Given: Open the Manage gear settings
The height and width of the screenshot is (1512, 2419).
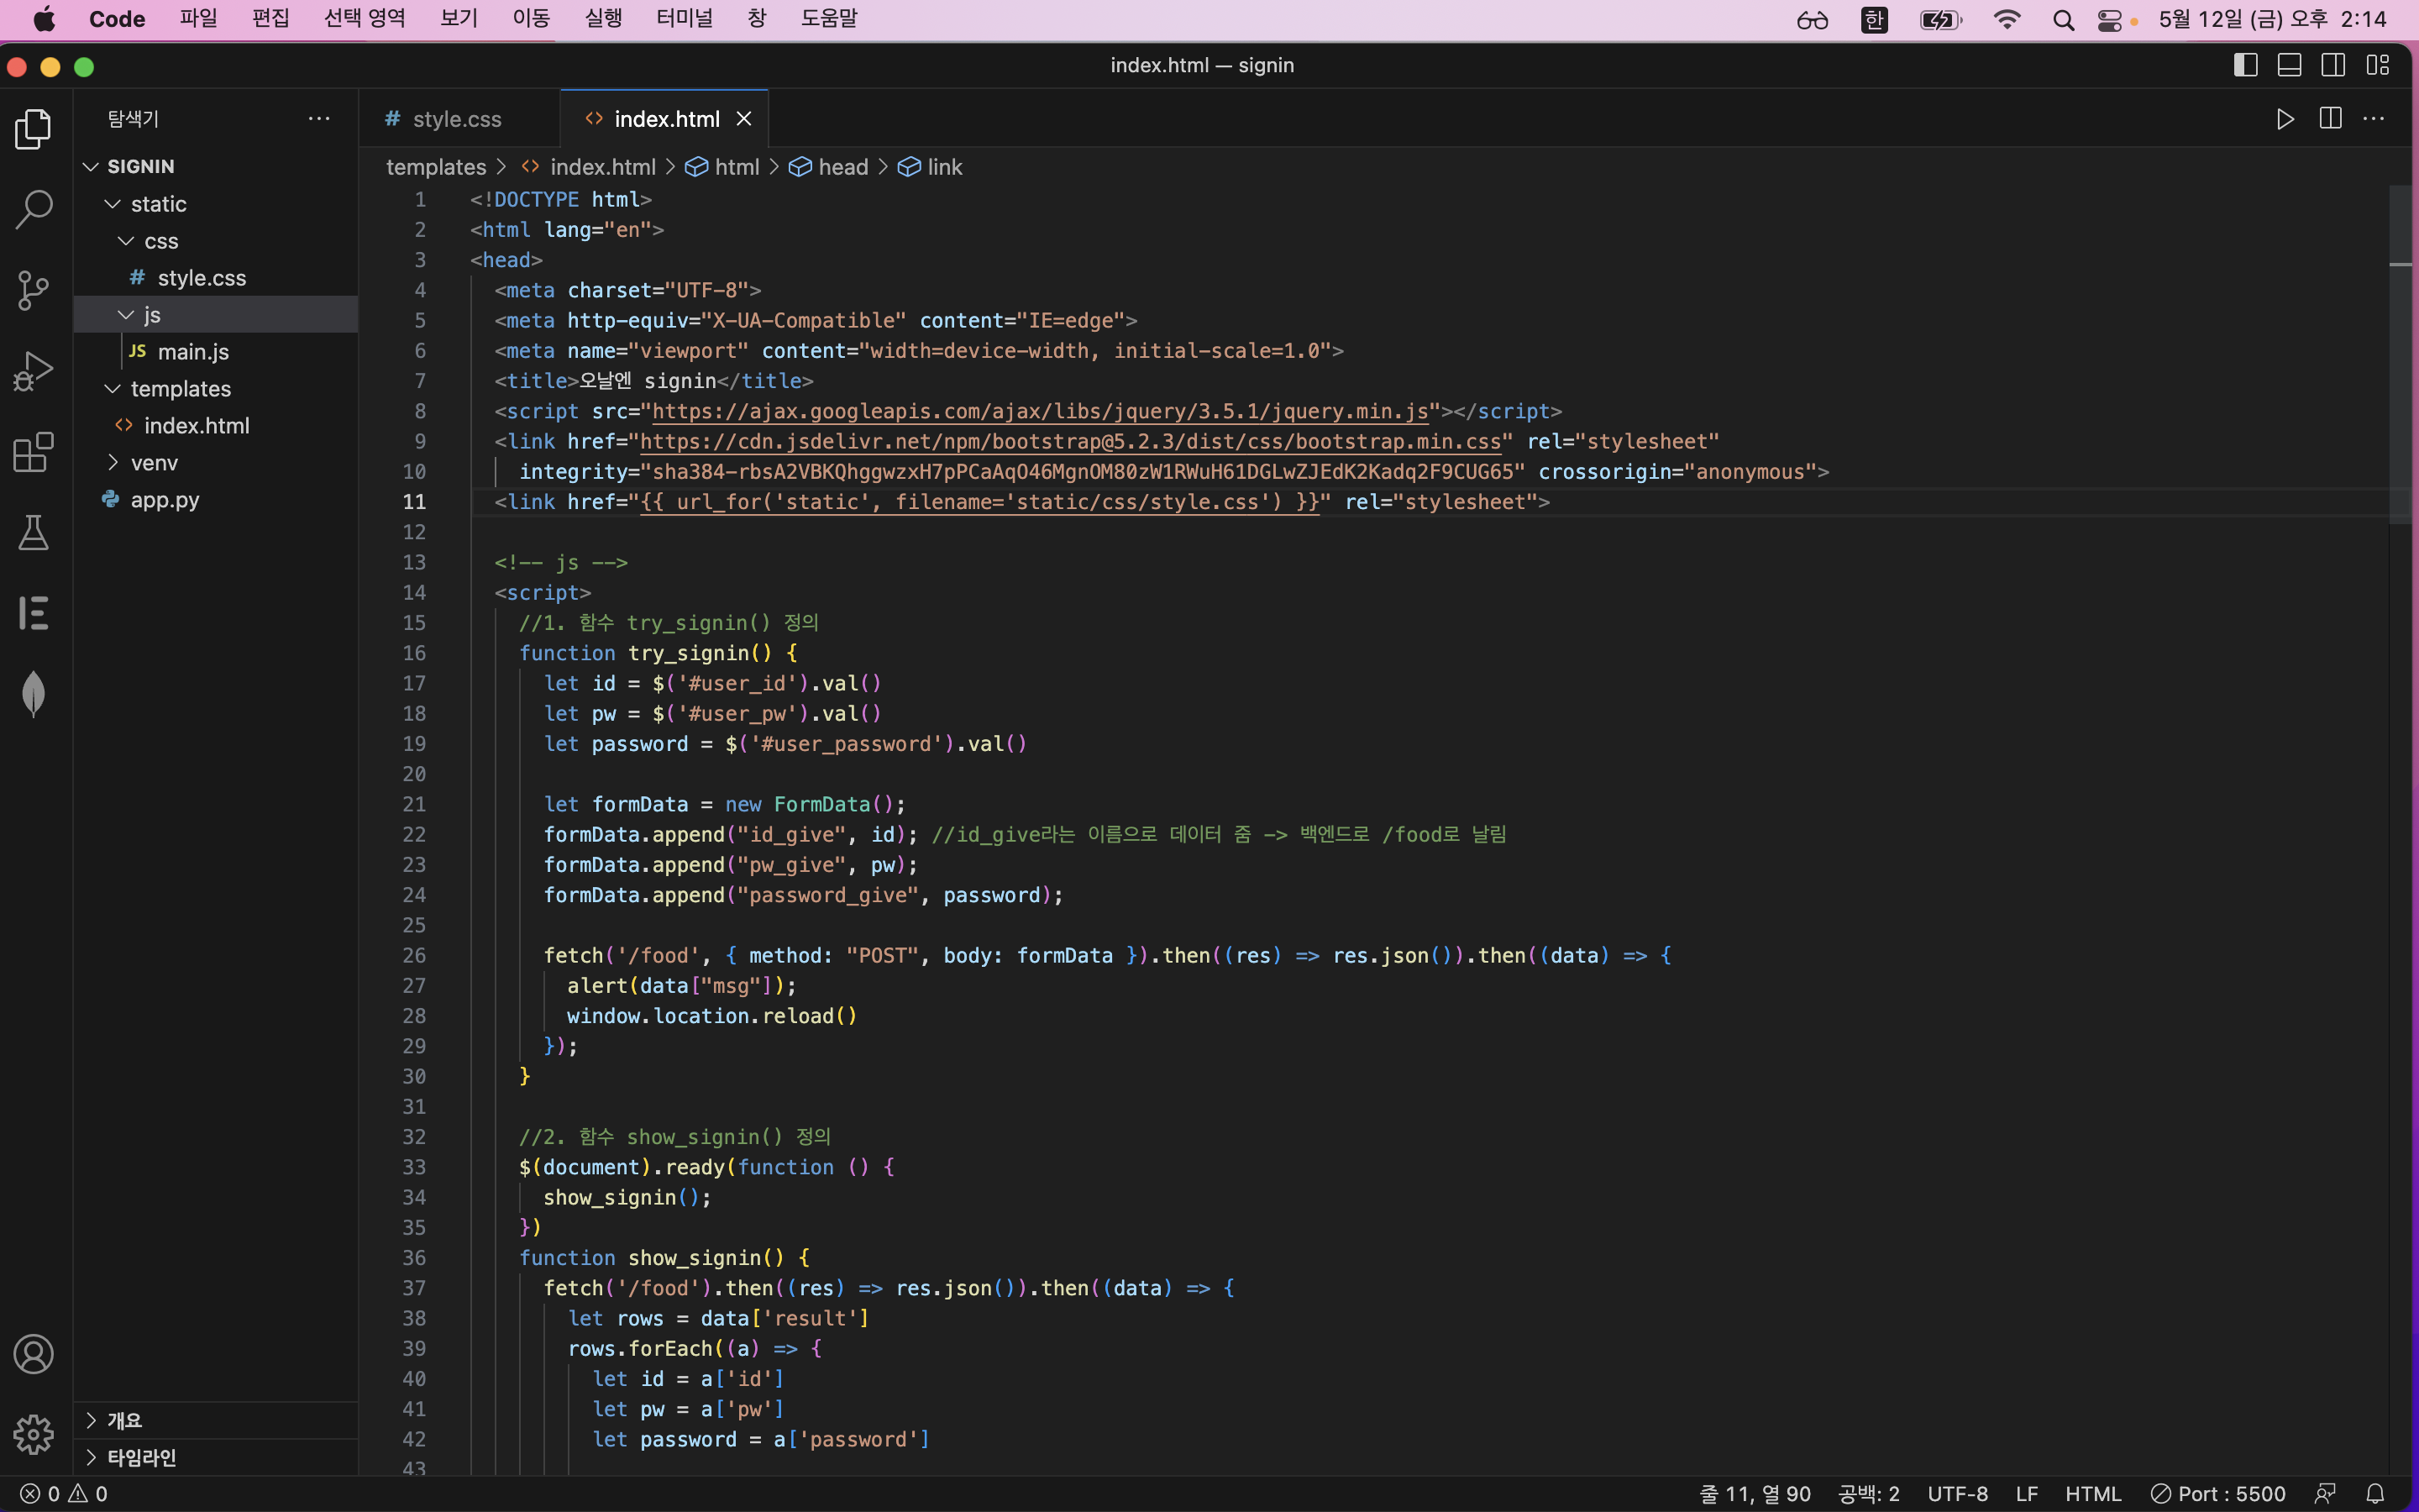Looking at the screenshot, I should coord(34,1434).
